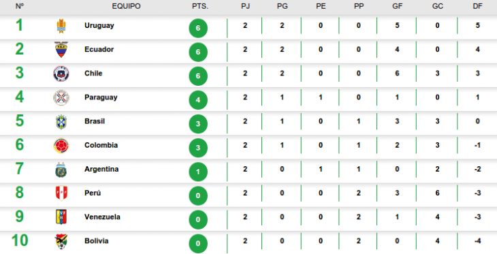Viewport: 497px width, 254px height.
Task: Click the Venezuela team name
Action: 102,217
